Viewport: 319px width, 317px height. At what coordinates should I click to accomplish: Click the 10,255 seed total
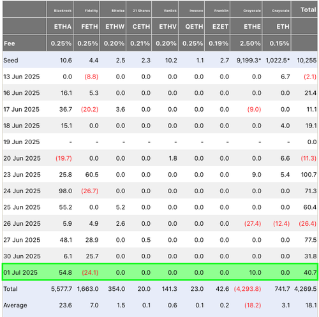point(307,61)
